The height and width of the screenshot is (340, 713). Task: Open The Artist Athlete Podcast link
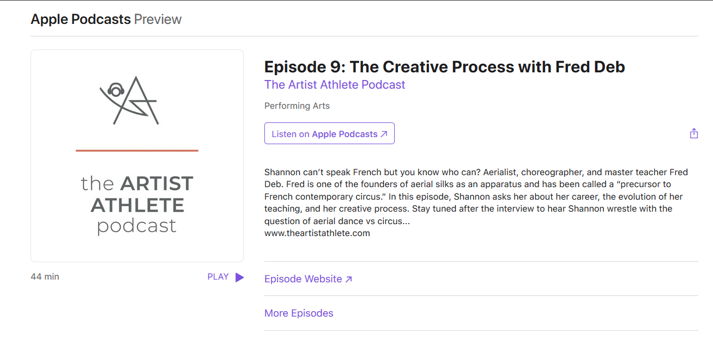pos(335,85)
